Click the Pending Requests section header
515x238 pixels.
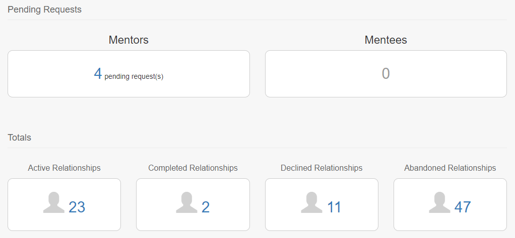click(44, 10)
